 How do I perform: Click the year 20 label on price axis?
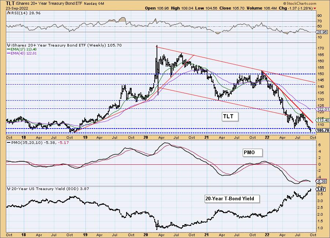point(146,138)
